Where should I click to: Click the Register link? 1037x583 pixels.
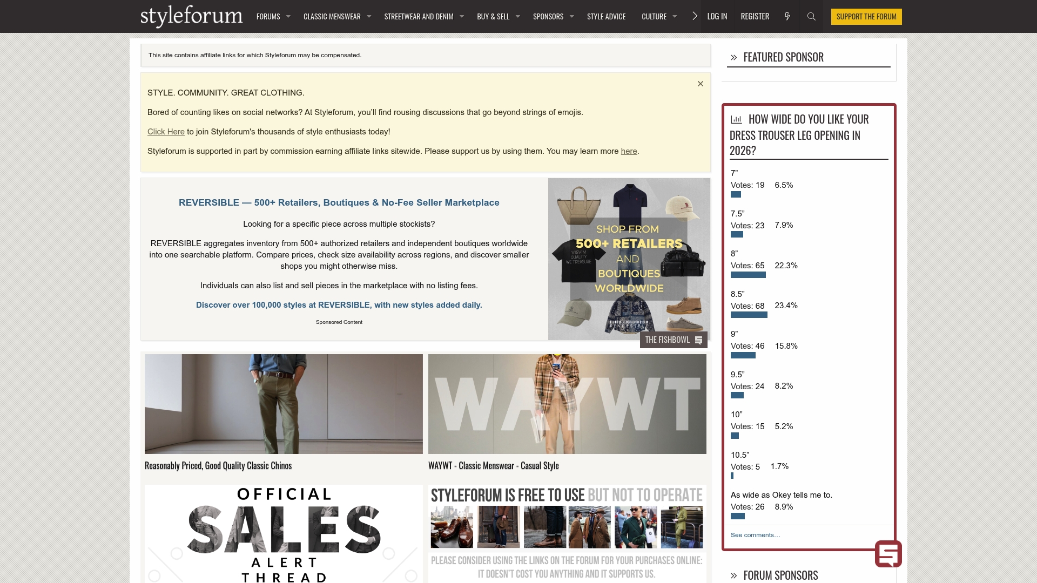(755, 16)
